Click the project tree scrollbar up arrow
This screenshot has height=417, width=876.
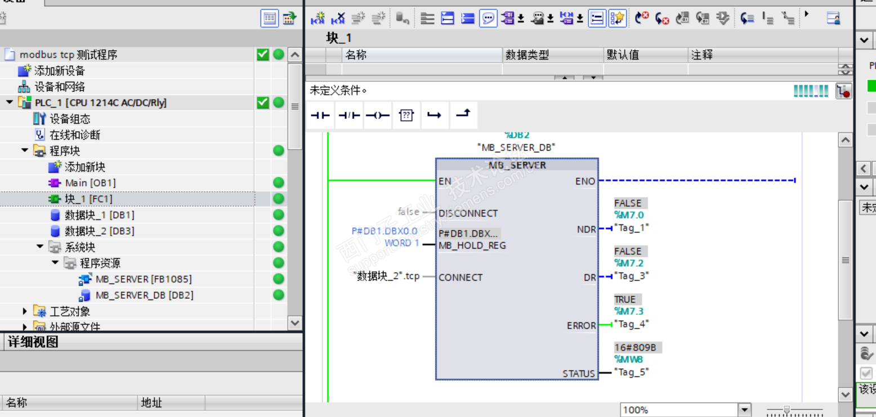[294, 55]
